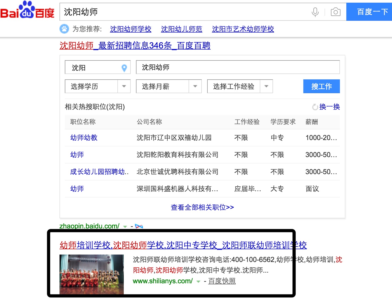The width and height of the screenshot is (392, 303).
Task: Click the 百度一下 search button
Action: click(369, 12)
